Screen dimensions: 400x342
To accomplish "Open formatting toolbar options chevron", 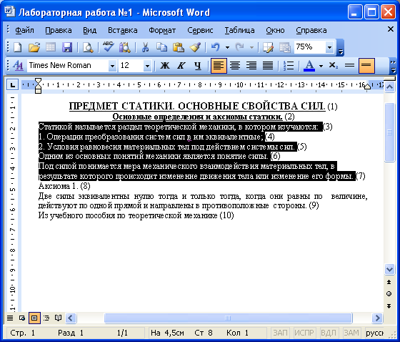I will (393, 66).
